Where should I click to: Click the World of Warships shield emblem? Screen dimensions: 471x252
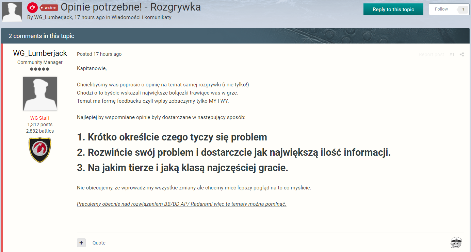40,150
